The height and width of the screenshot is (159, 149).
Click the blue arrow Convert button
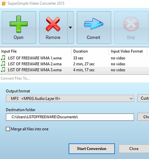pos(94,27)
